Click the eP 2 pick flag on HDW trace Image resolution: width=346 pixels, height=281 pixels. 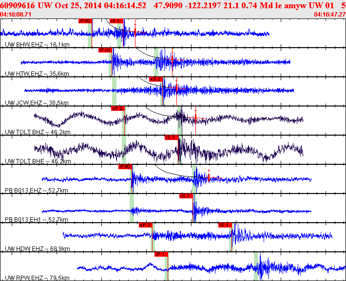pyautogui.click(x=146, y=225)
